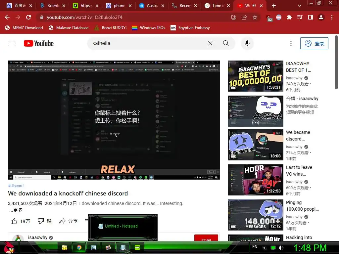Open green network tray icon

(273, 248)
